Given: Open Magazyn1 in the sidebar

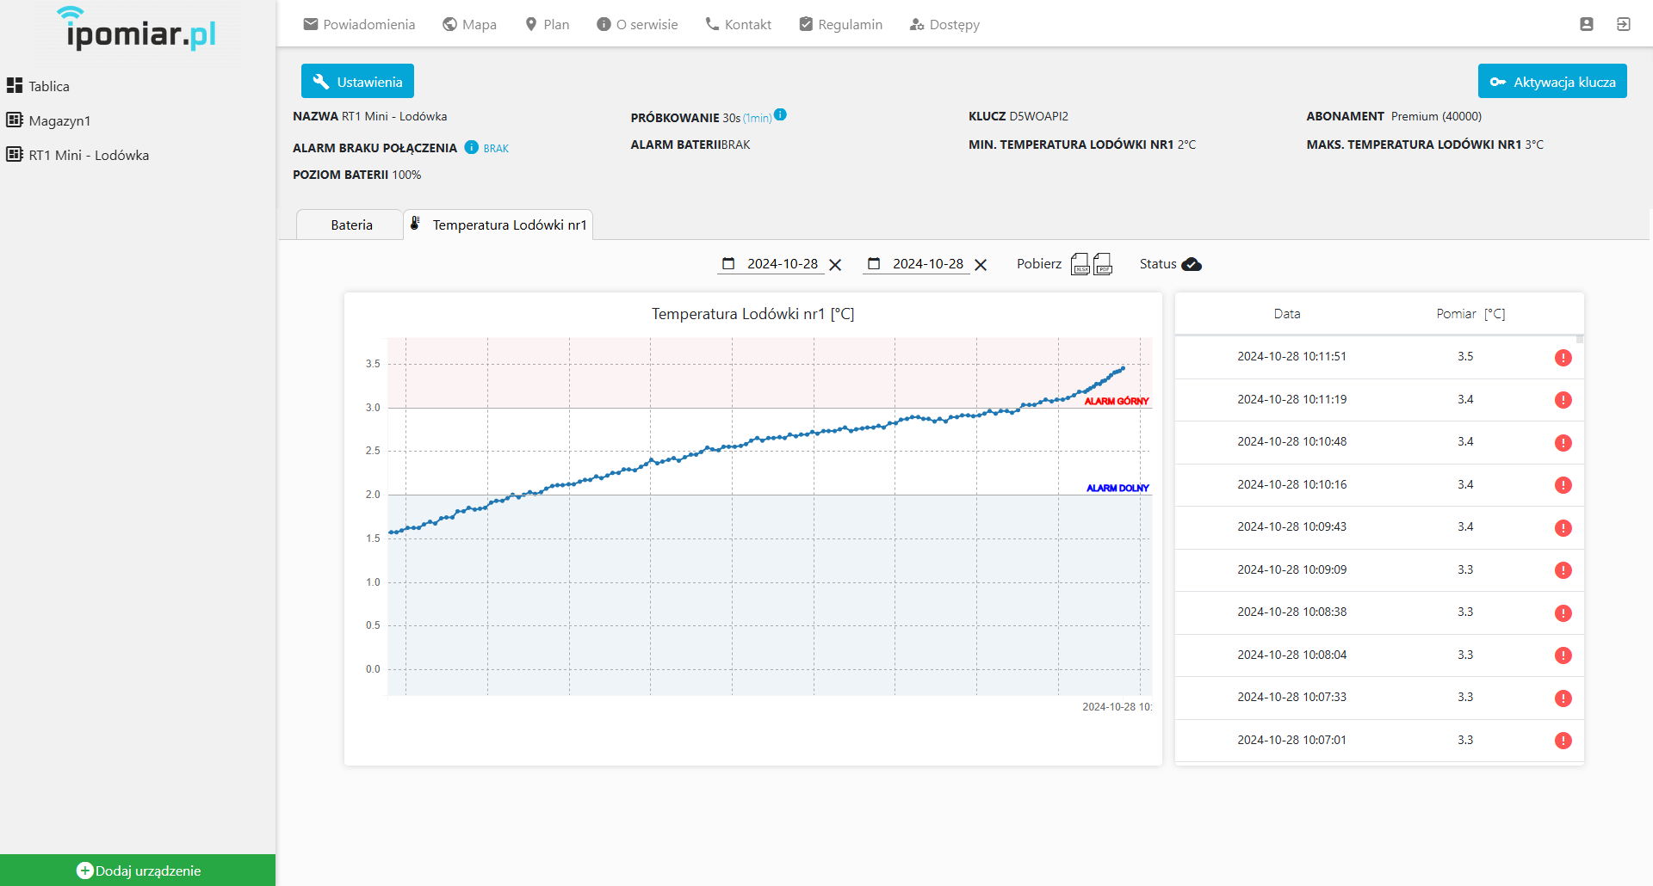Looking at the screenshot, I should pyautogui.click(x=59, y=120).
